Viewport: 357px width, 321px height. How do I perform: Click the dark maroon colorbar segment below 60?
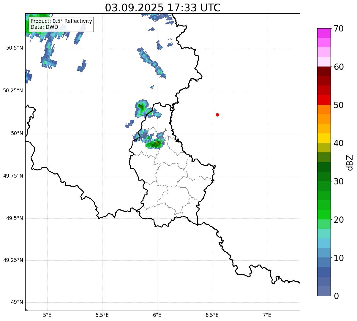[x=324, y=71]
